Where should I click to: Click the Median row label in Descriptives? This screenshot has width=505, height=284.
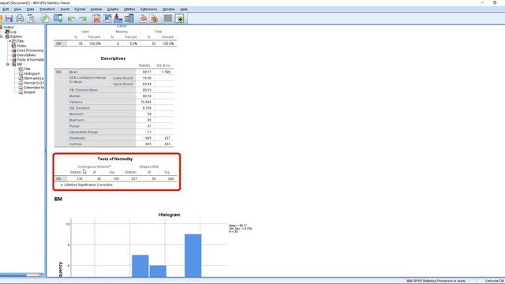point(75,96)
